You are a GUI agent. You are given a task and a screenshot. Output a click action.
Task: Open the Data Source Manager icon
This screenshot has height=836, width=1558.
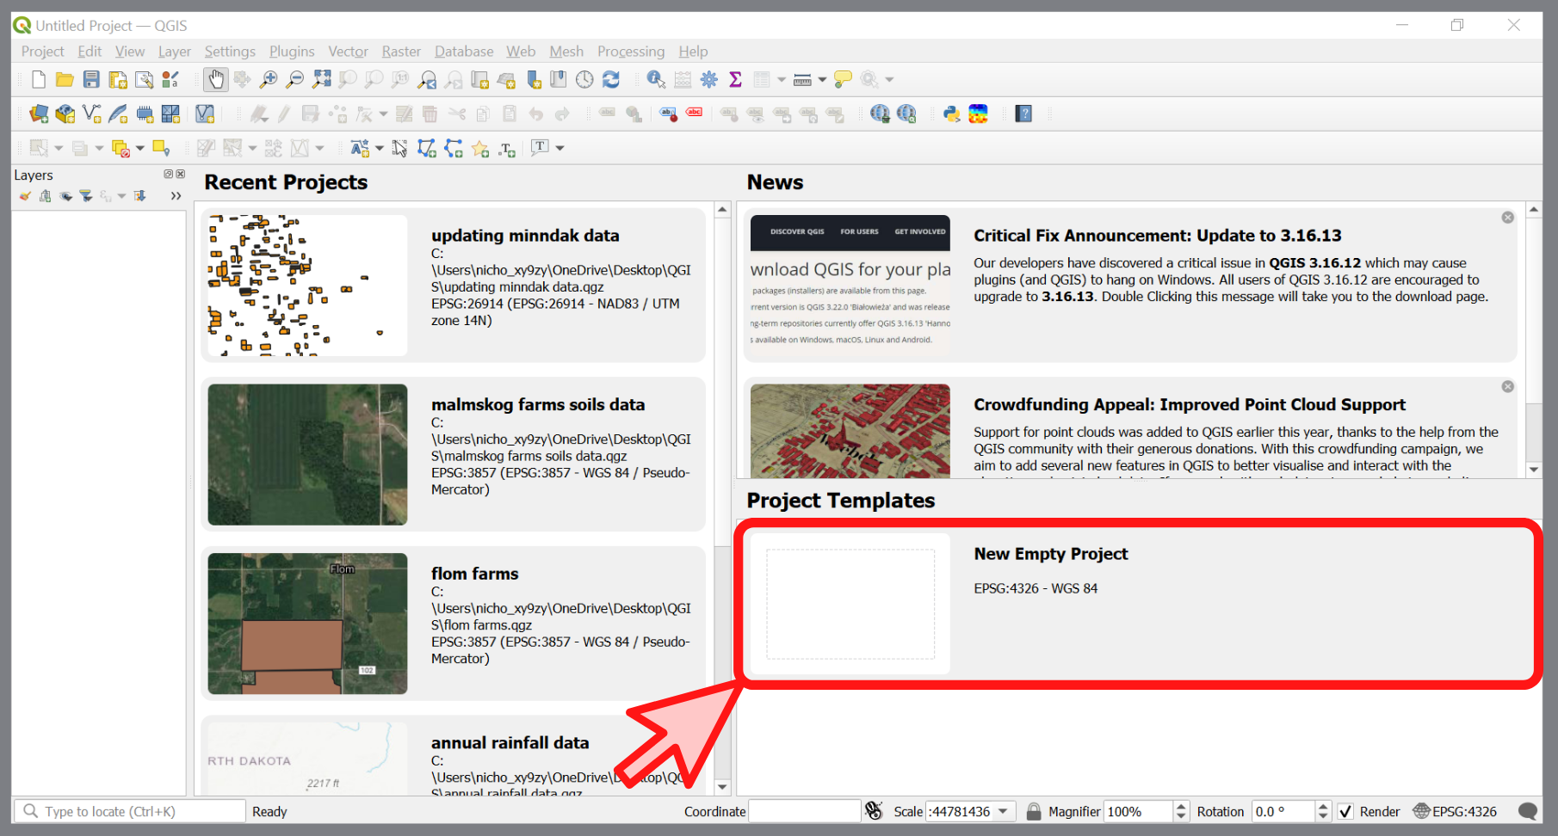[x=39, y=114]
